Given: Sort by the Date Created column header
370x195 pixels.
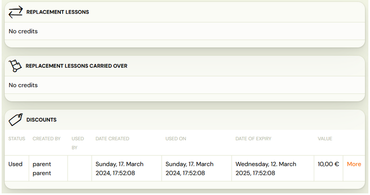Looking at the screenshot, I should [x=112, y=139].
